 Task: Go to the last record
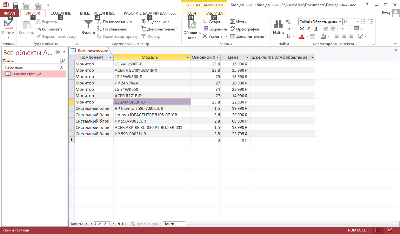pyautogui.click(x=119, y=224)
